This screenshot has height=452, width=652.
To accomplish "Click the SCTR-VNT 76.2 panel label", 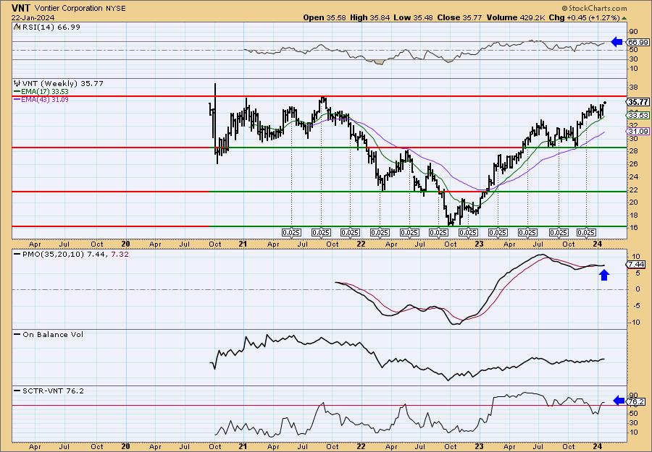I will pos(53,391).
